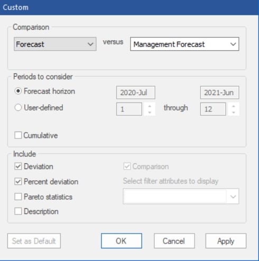Click the 2021-Jun end date field
This screenshot has width=259, height=261.
pyautogui.click(x=219, y=92)
